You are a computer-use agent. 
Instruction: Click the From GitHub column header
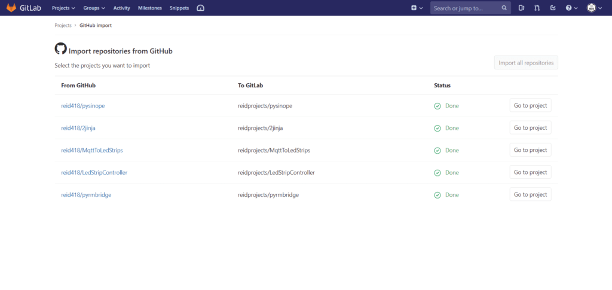coord(78,86)
